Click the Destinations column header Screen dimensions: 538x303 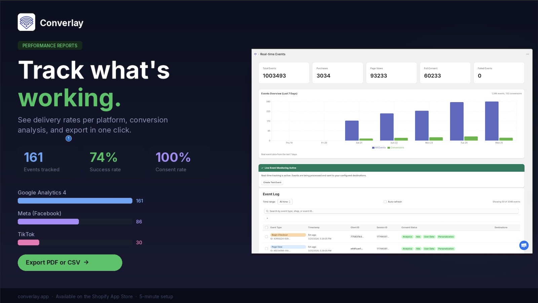[501, 228]
